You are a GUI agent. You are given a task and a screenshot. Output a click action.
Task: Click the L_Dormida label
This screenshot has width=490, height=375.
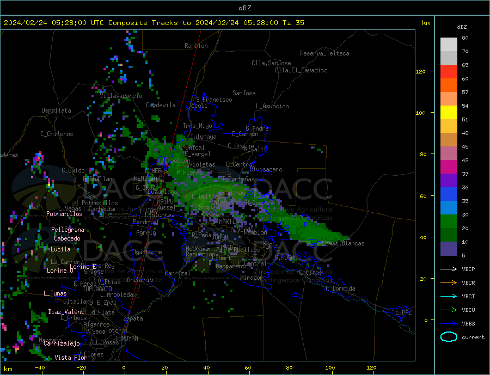[340, 288]
